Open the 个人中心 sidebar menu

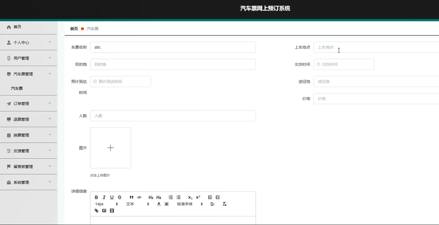point(28,42)
